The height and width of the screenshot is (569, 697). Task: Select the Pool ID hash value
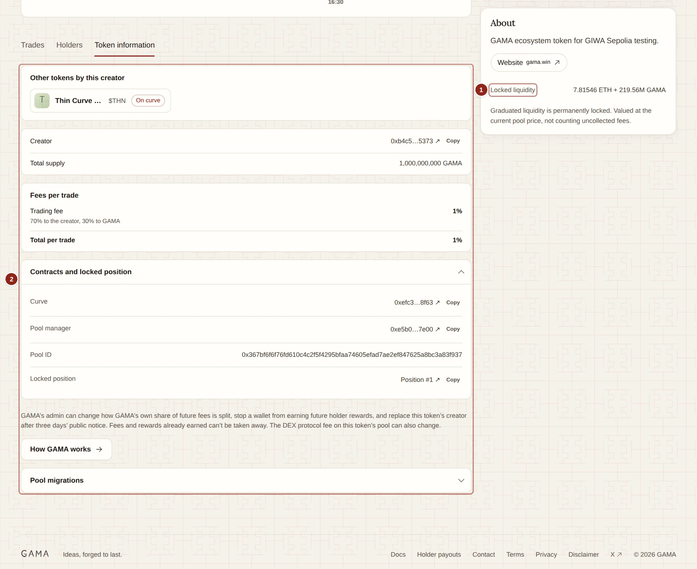click(352, 355)
